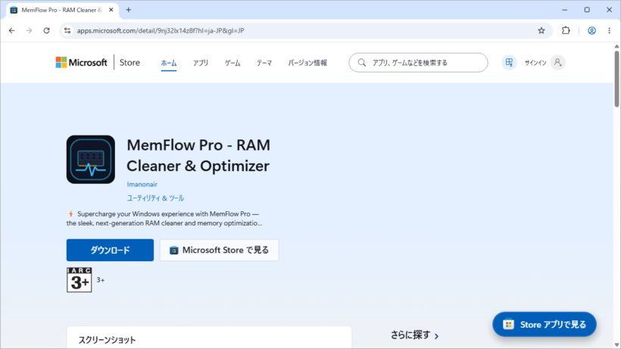Select the テーマ tab
Viewport: 621px width, 349px height.
point(264,63)
